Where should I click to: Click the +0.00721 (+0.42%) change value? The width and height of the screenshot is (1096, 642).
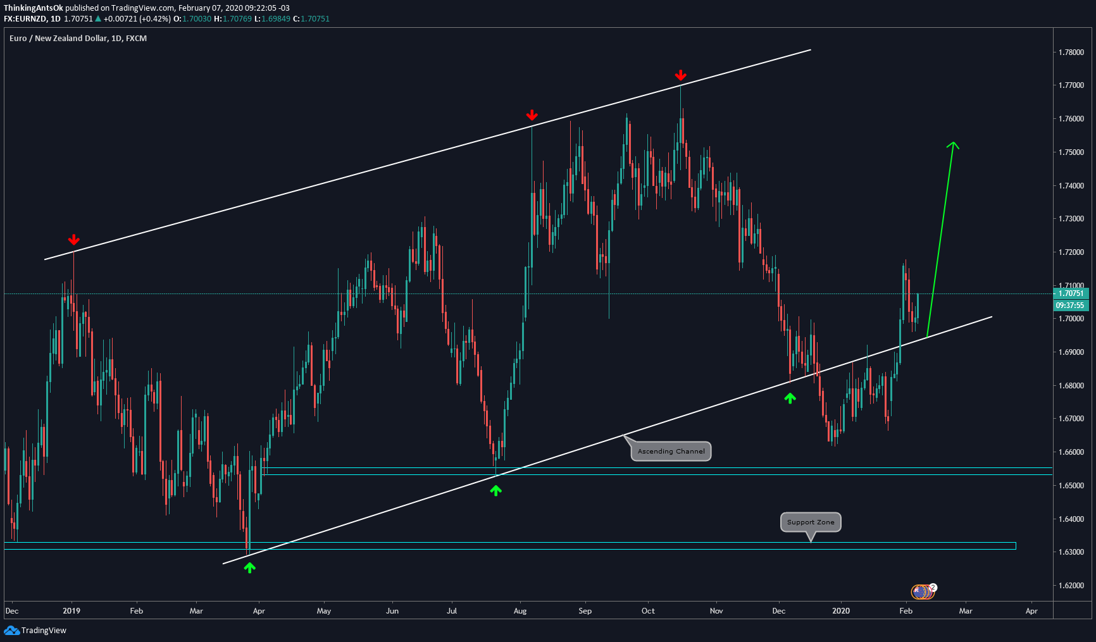137,19
